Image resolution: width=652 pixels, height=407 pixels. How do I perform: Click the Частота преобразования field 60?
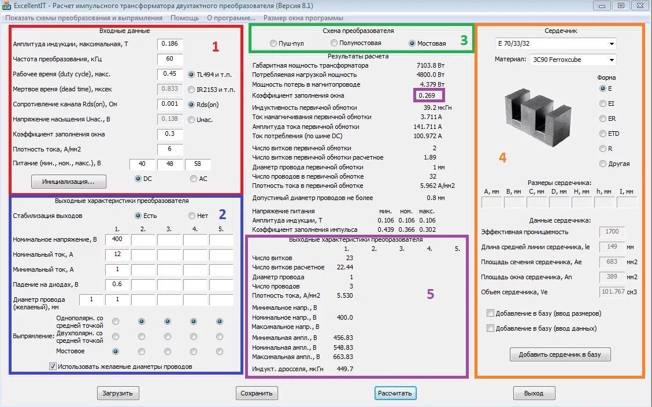pos(170,58)
